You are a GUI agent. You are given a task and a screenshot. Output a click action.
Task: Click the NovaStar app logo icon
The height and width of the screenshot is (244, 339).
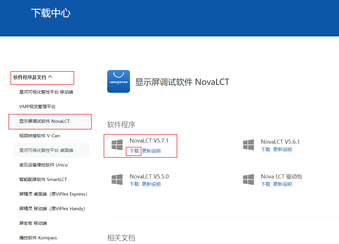click(x=119, y=81)
